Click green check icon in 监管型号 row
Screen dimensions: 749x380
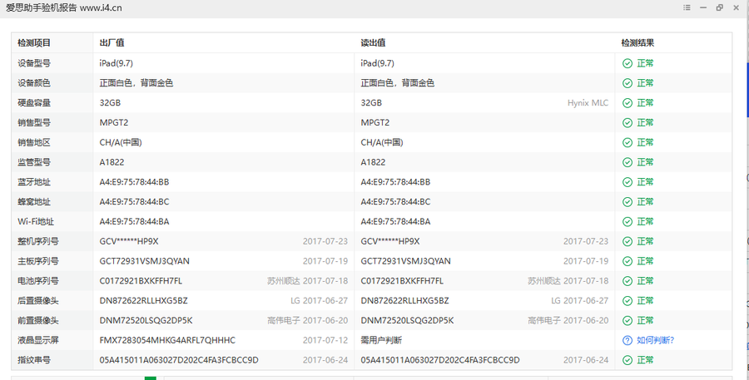point(627,162)
